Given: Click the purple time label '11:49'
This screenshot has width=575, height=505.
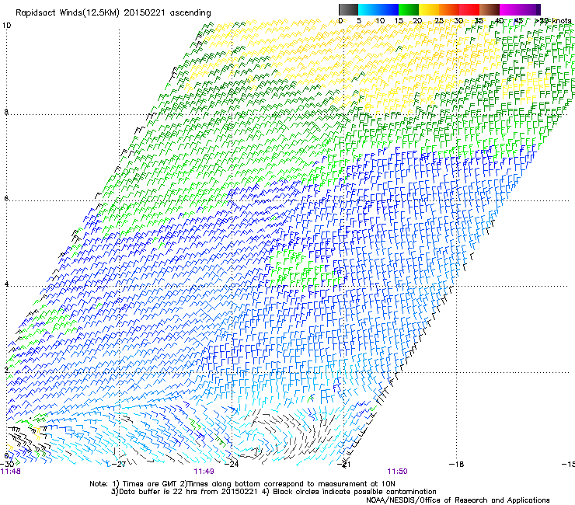Looking at the screenshot, I should pos(204,472).
